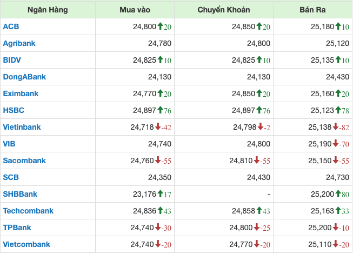Open the Agribank link
This screenshot has height=254, width=353.
(x=19, y=43)
